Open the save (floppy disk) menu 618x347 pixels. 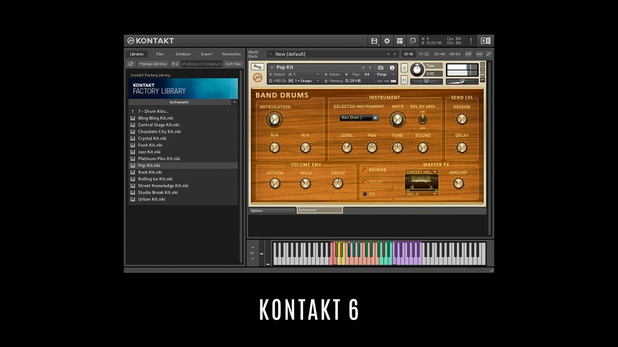point(374,41)
